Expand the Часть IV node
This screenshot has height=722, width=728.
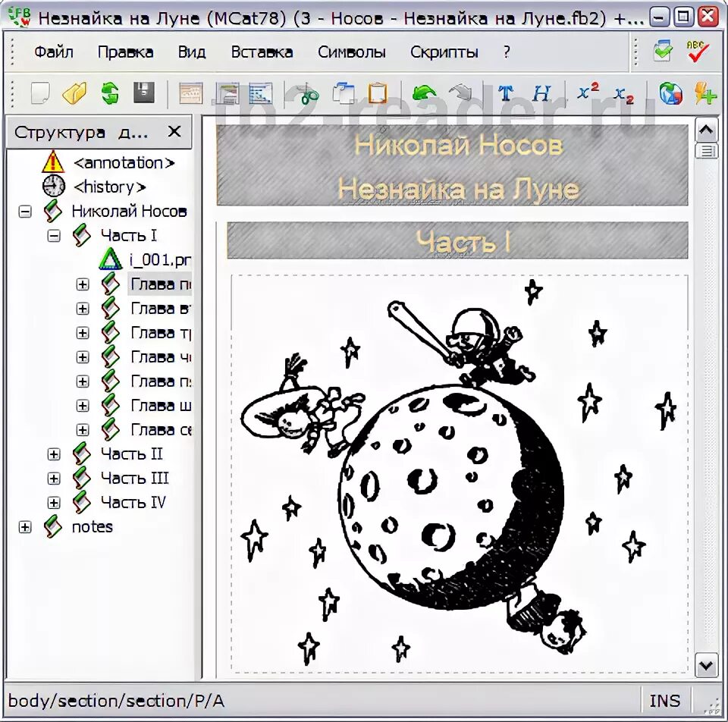54,503
